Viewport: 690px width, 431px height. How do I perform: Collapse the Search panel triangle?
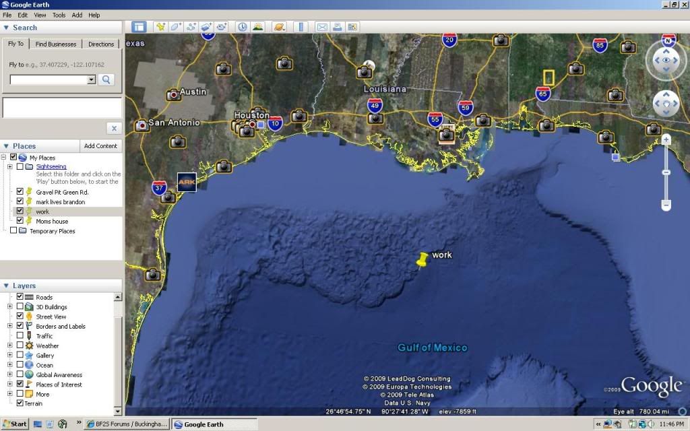click(6, 28)
